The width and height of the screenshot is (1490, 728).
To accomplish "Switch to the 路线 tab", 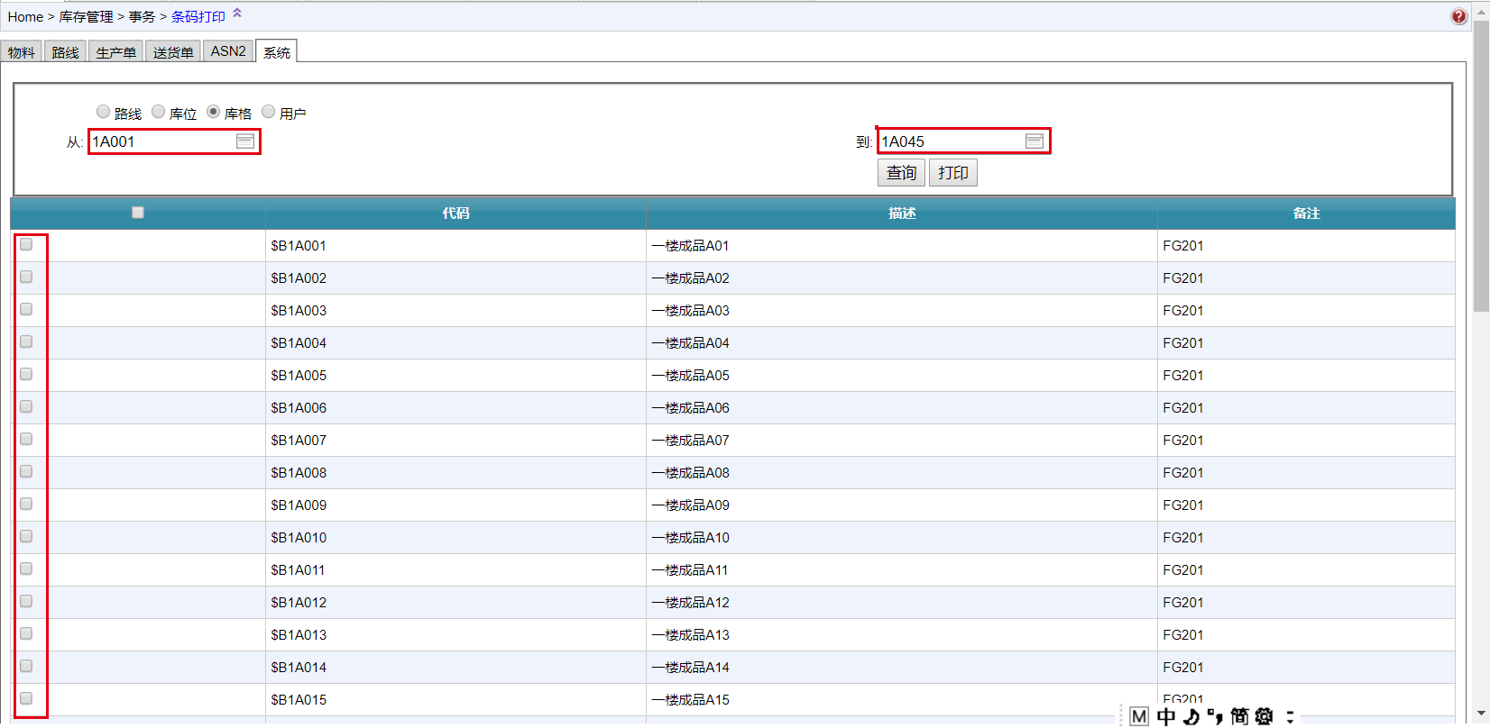I will pos(66,52).
